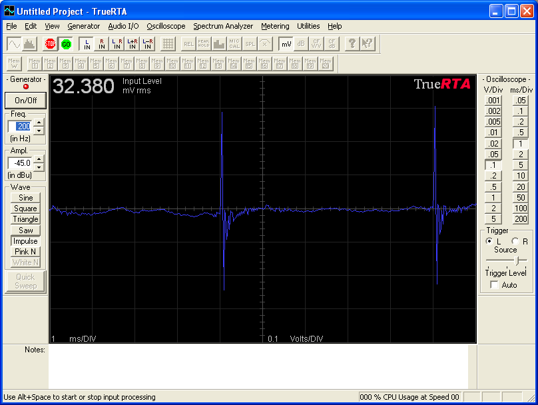Open the Metering menu
Screen dimensions: 538x405
275,26
